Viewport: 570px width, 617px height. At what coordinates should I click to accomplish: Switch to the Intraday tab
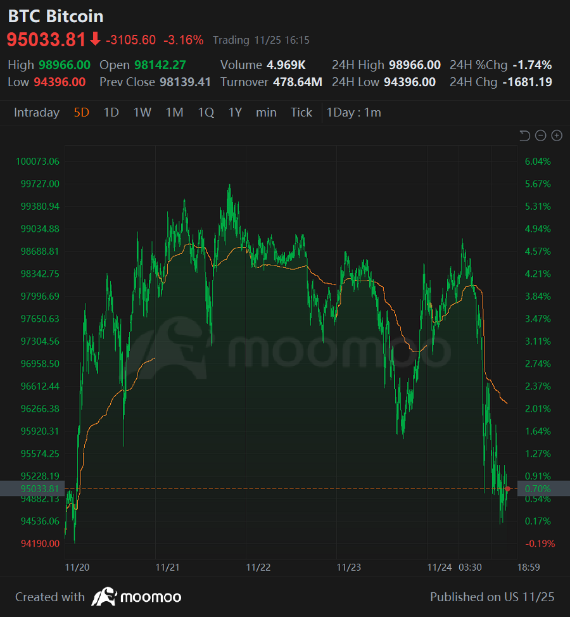coord(36,112)
